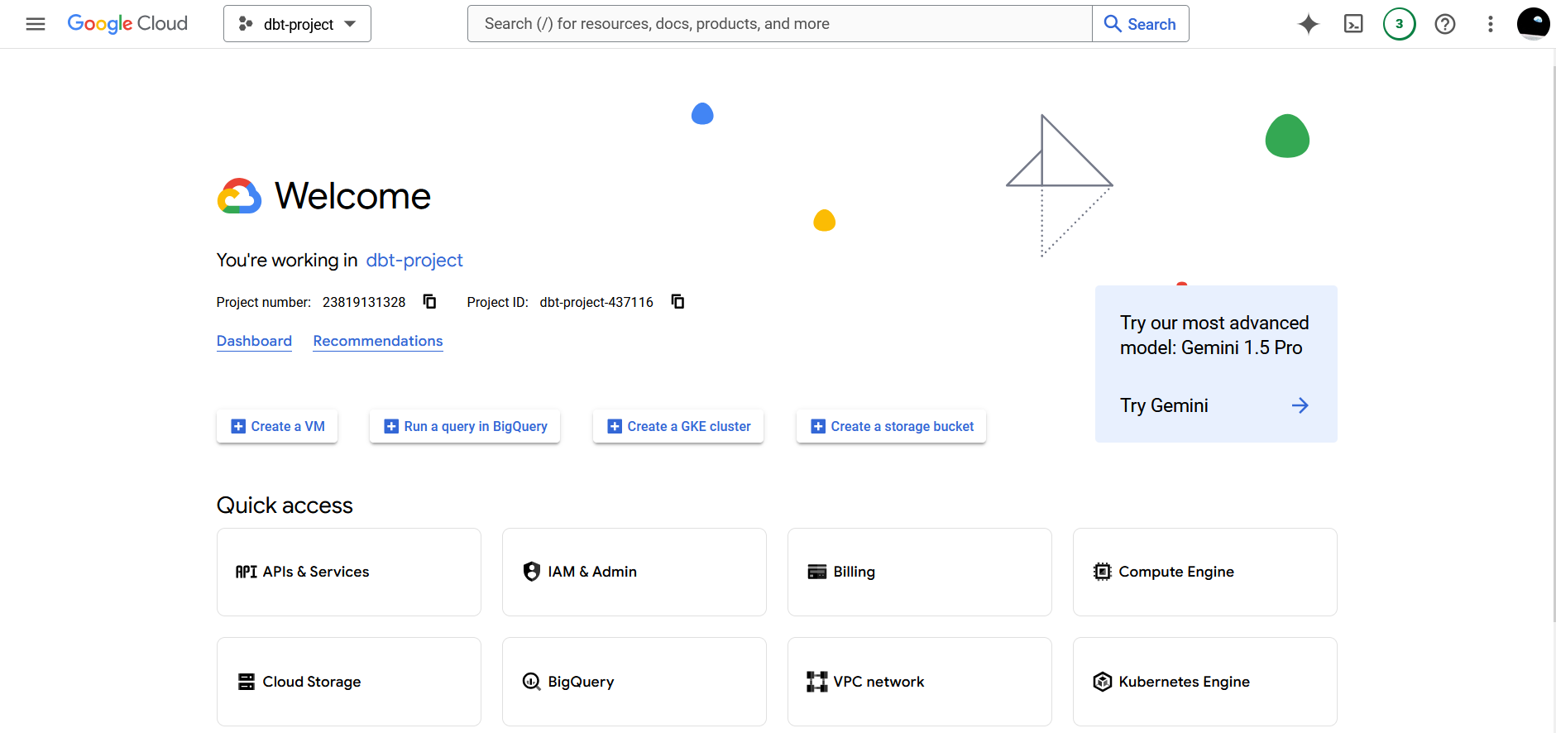The image size is (1556, 733).
Task: Open the dbt-project link in heading
Action: click(x=414, y=261)
